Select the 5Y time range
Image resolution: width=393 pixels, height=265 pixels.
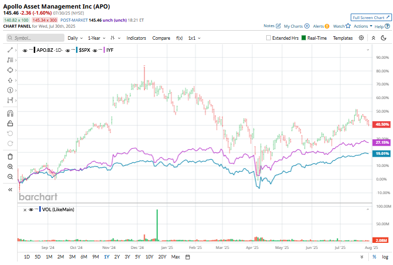[138, 257]
